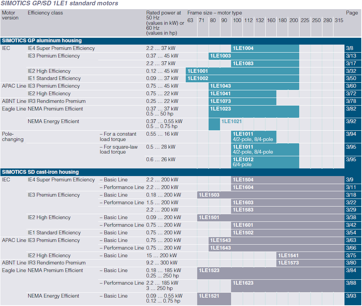Open page reference 3/78
This screenshot has height=306, width=362.
[x=351, y=101]
